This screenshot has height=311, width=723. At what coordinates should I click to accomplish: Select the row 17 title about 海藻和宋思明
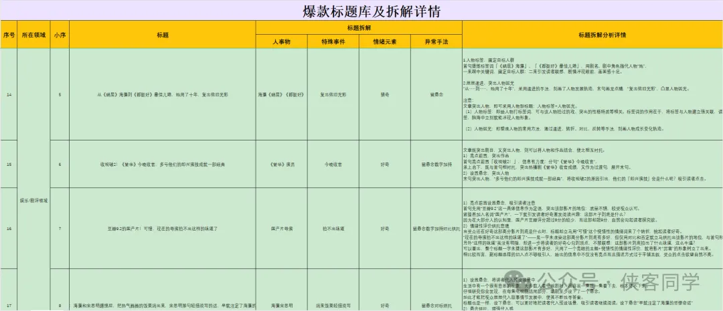point(162,290)
